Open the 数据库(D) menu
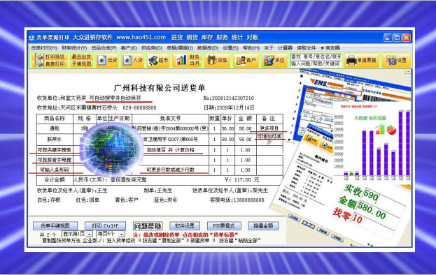This screenshot has height=275, width=436. point(208,48)
